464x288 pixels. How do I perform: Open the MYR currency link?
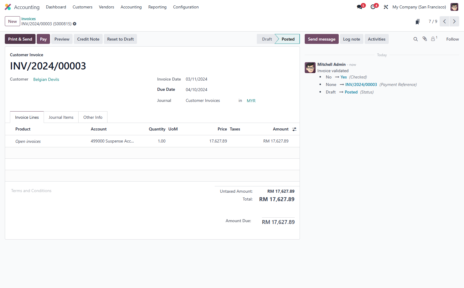tap(251, 101)
